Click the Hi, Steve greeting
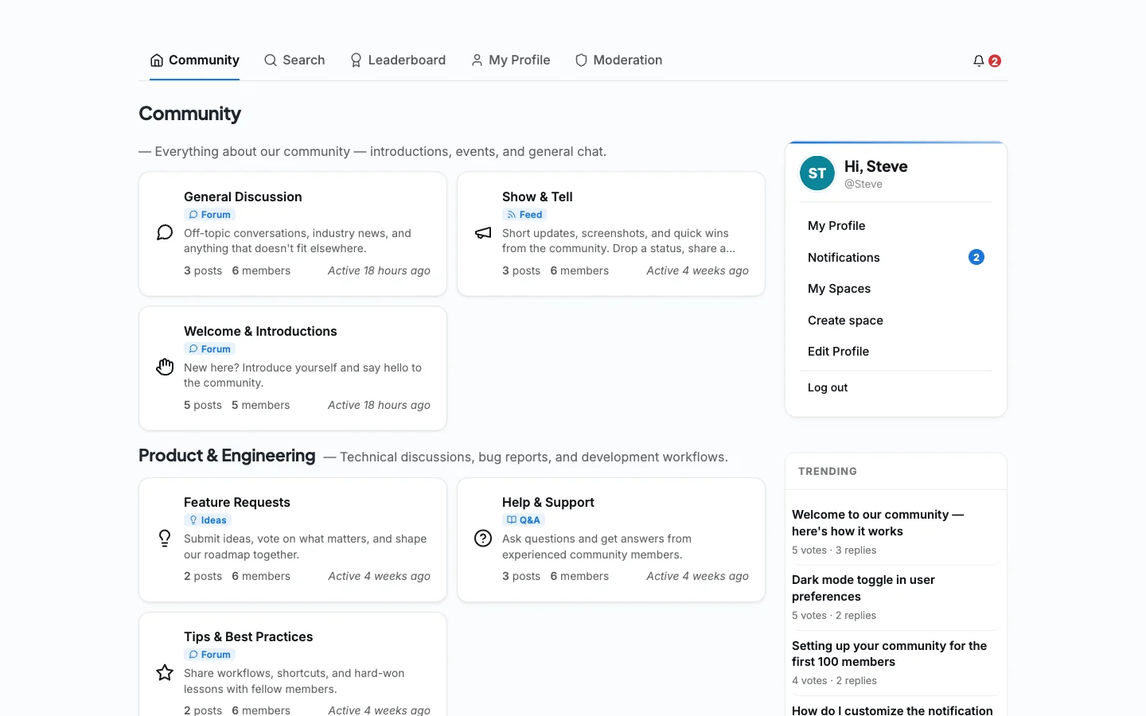This screenshot has height=716, width=1146. (x=875, y=166)
